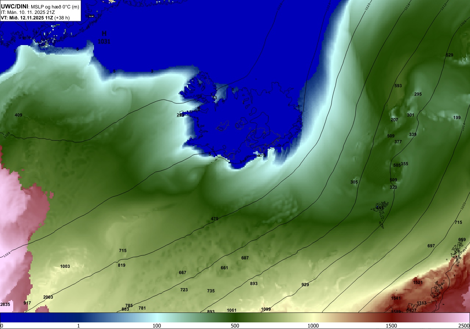The width and height of the screenshot is (470, 329).
Task: Click the '339' height value
Action: pyautogui.click(x=413, y=134)
